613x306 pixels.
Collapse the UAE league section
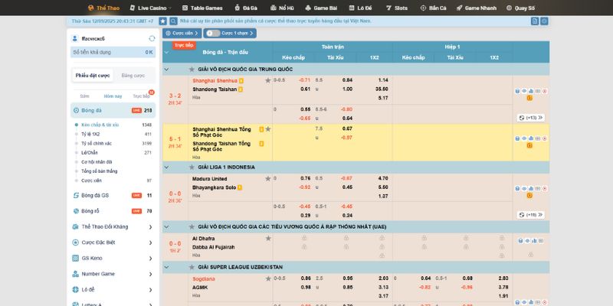coord(166,226)
